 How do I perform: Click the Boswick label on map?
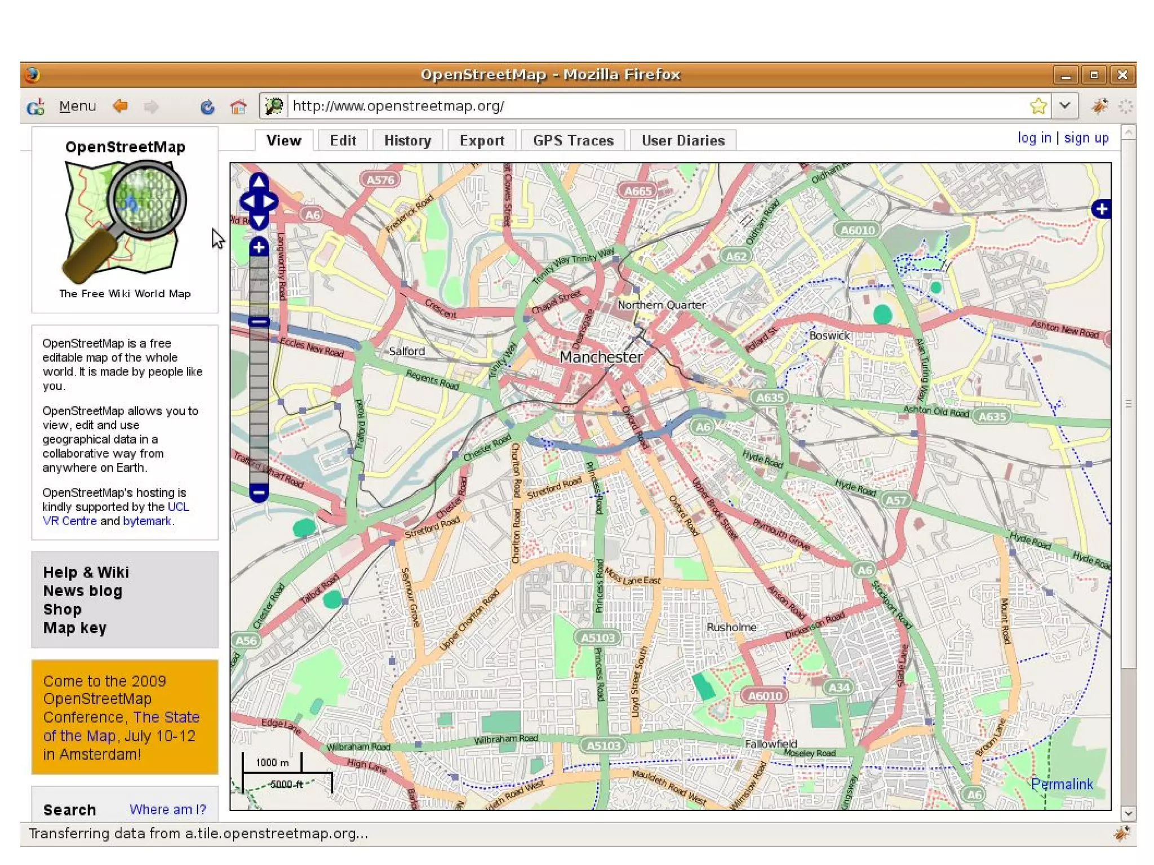[829, 335]
